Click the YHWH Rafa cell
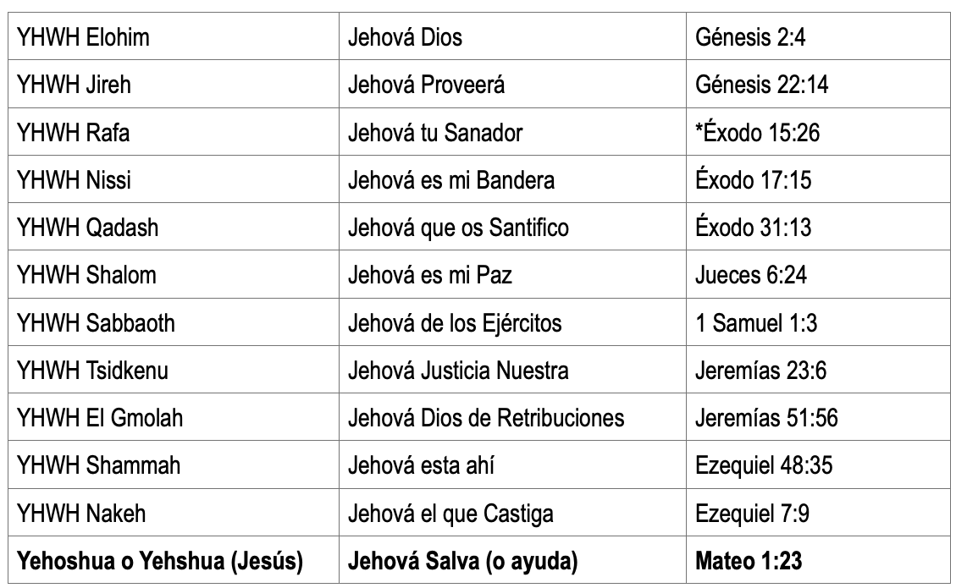 [173, 132]
